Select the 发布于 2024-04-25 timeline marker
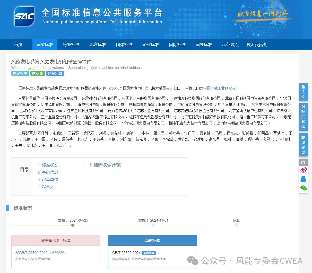This screenshot has height=273, width=312. [73, 225]
